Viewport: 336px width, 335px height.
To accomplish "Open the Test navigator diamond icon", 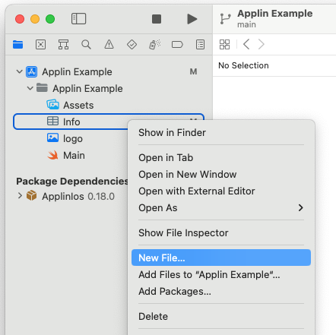I will (132, 45).
